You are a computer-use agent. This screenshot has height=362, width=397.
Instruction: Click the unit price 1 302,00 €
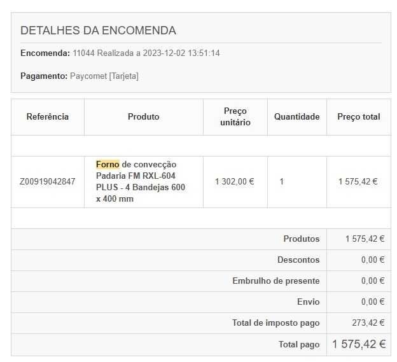[x=234, y=182]
